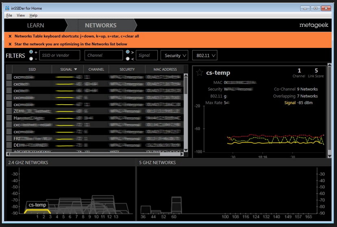Focus the Signal filter field
The height and width of the screenshot is (227, 337).
[x=147, y=55]
